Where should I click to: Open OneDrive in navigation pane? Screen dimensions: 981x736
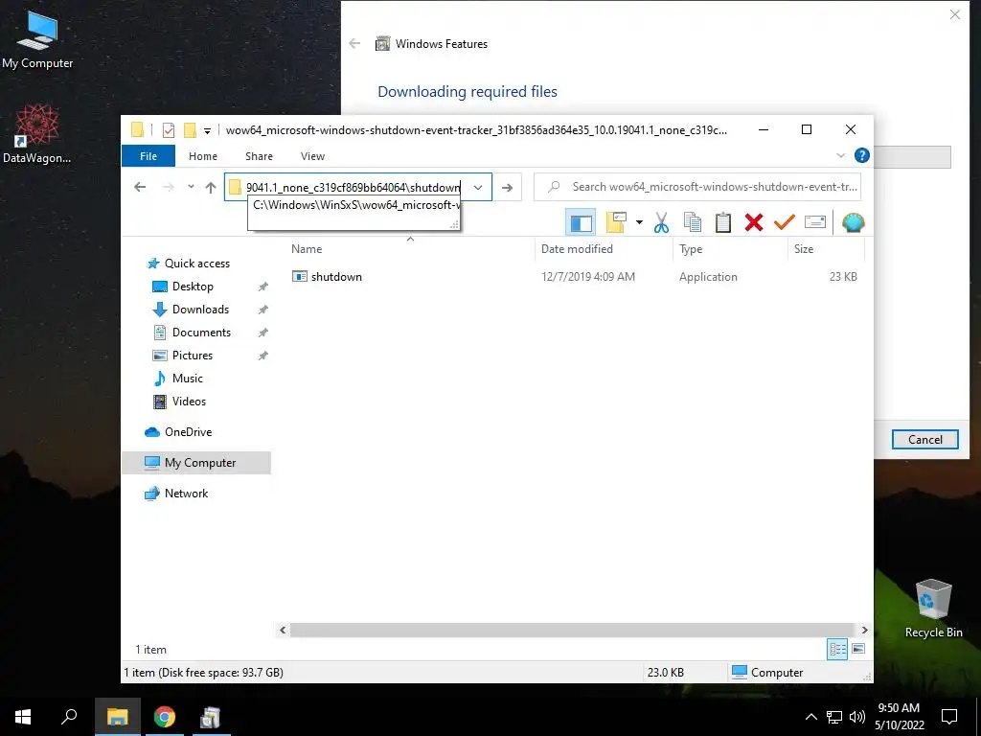(x=188, y=432)
